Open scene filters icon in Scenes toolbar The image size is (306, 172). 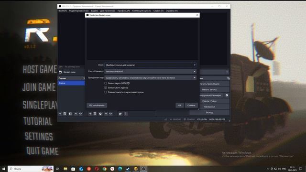tap(70, 114)
